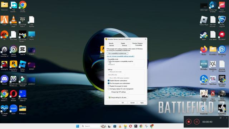Select the Among Us desktop icon
The height and width of the screenshot is (129, 229).
[4, 65]
